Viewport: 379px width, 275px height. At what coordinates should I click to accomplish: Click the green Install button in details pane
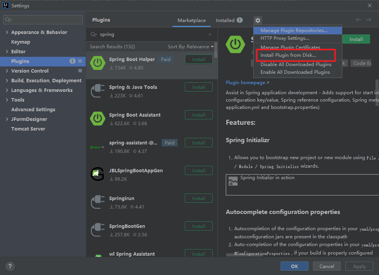click(356, 39)
